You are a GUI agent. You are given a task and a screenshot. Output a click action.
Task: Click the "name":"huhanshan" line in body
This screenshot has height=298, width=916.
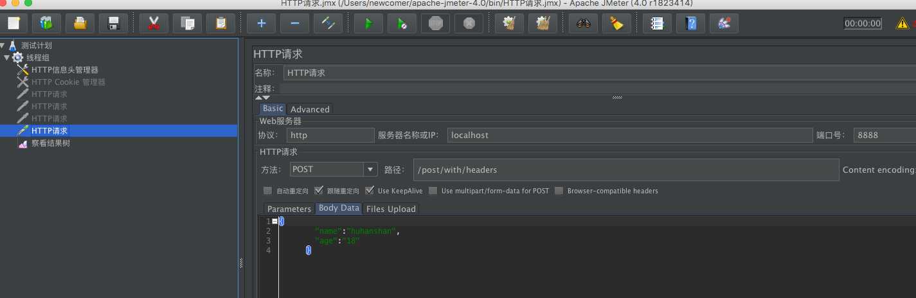point(357,231)
